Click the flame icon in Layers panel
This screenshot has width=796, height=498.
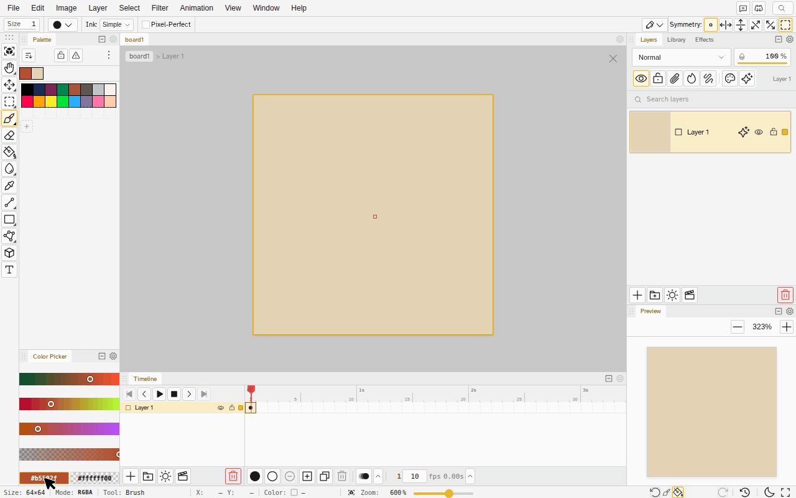click(692, 78)
